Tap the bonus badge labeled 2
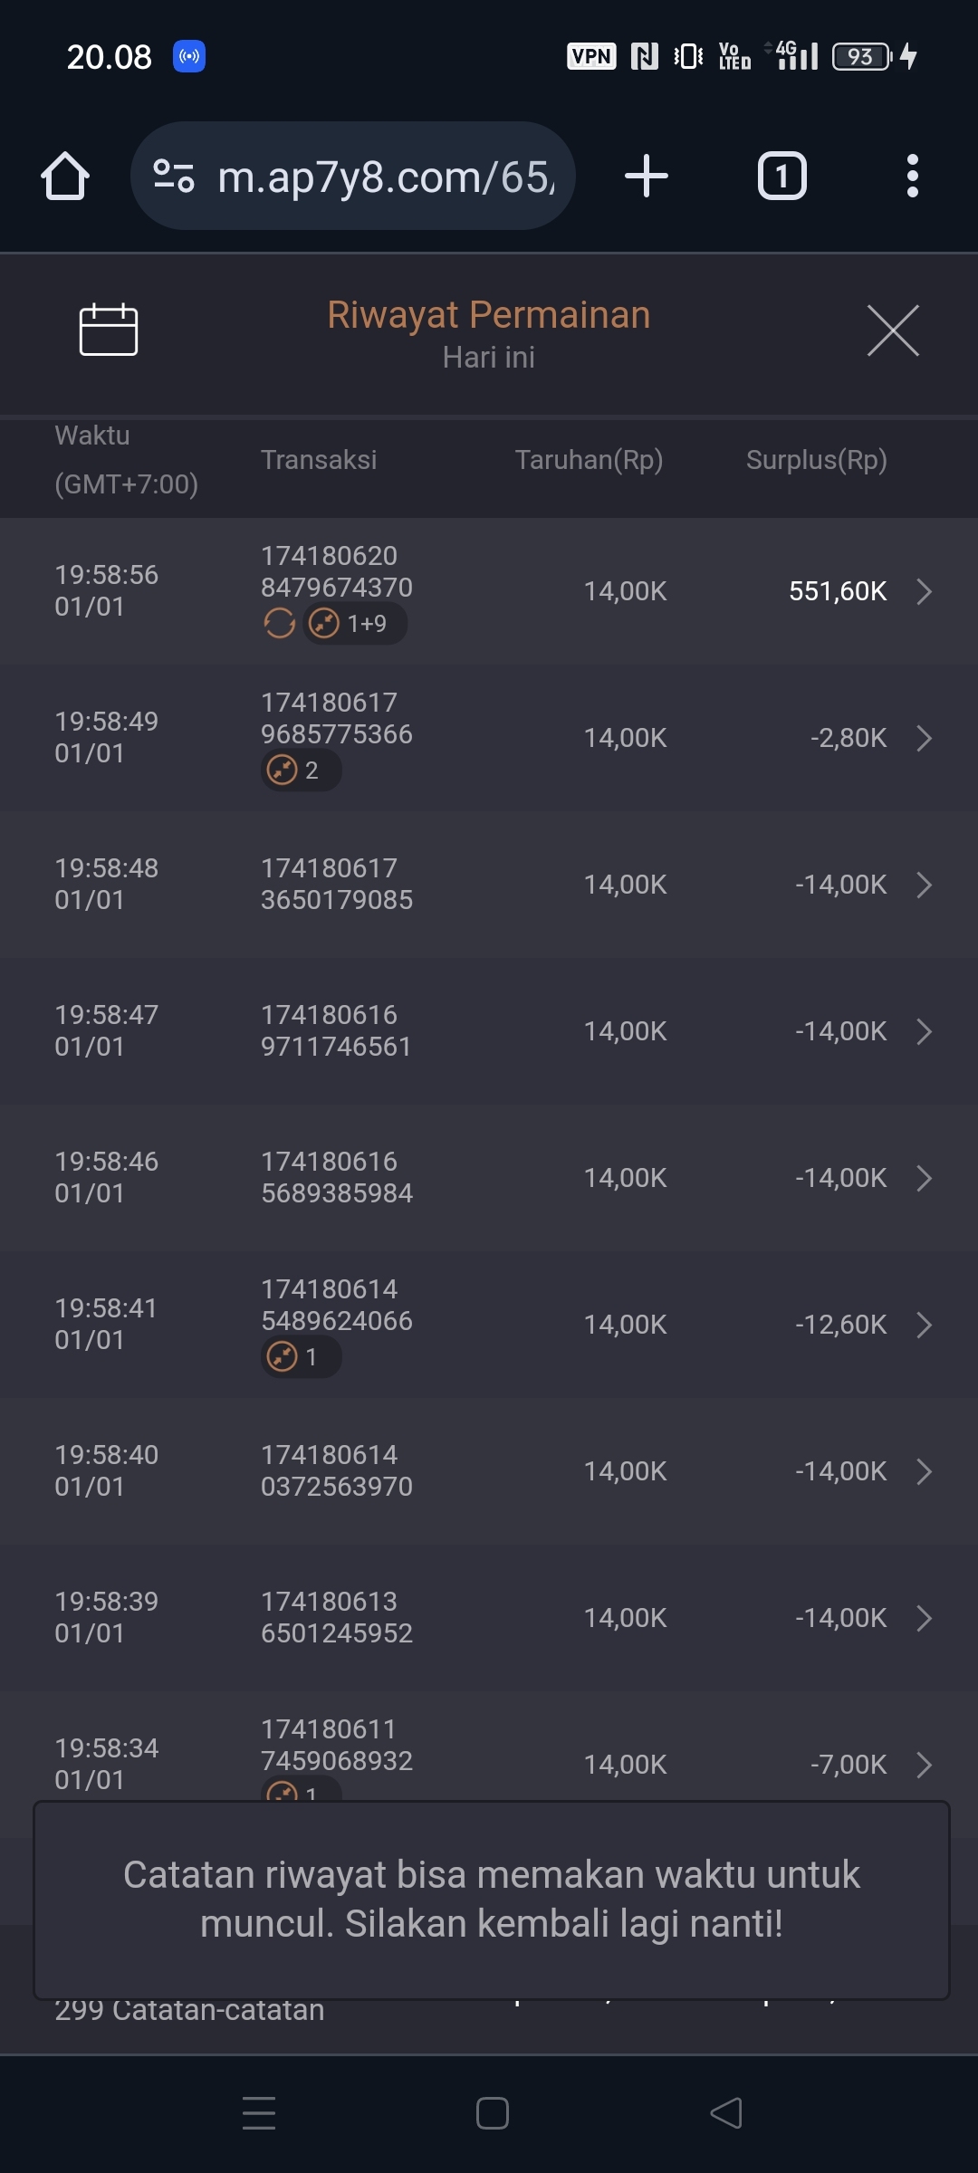Image resolution: width=978 pixels, height=2173 pixels. coord(301,771)
